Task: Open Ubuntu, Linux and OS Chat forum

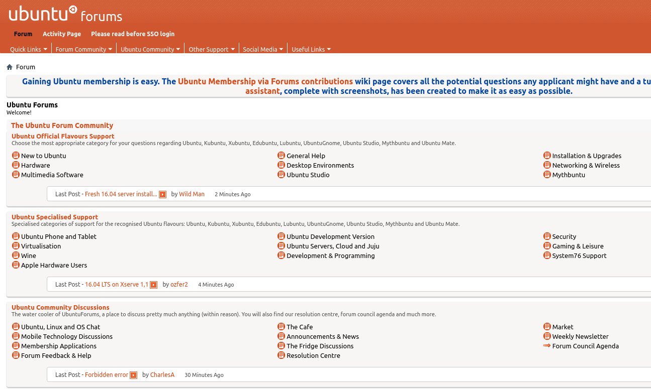Action: [60, 327]
